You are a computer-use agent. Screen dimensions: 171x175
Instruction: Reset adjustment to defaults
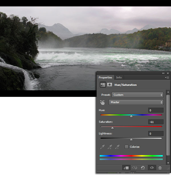pyautogui.click(x=143, y=168)
